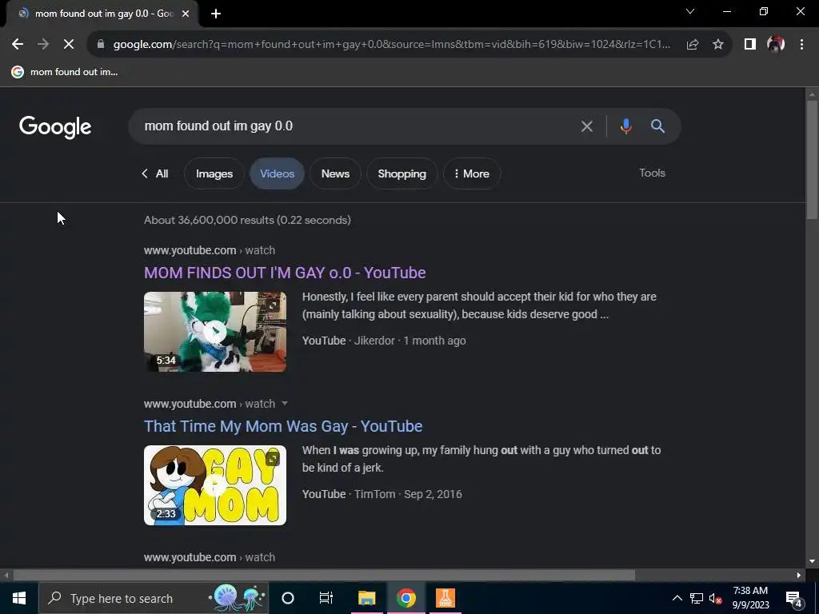Image resolution: width=819 pixels, height=614 pixels.
Task: Click the Google logo
Action: point(55,127)
